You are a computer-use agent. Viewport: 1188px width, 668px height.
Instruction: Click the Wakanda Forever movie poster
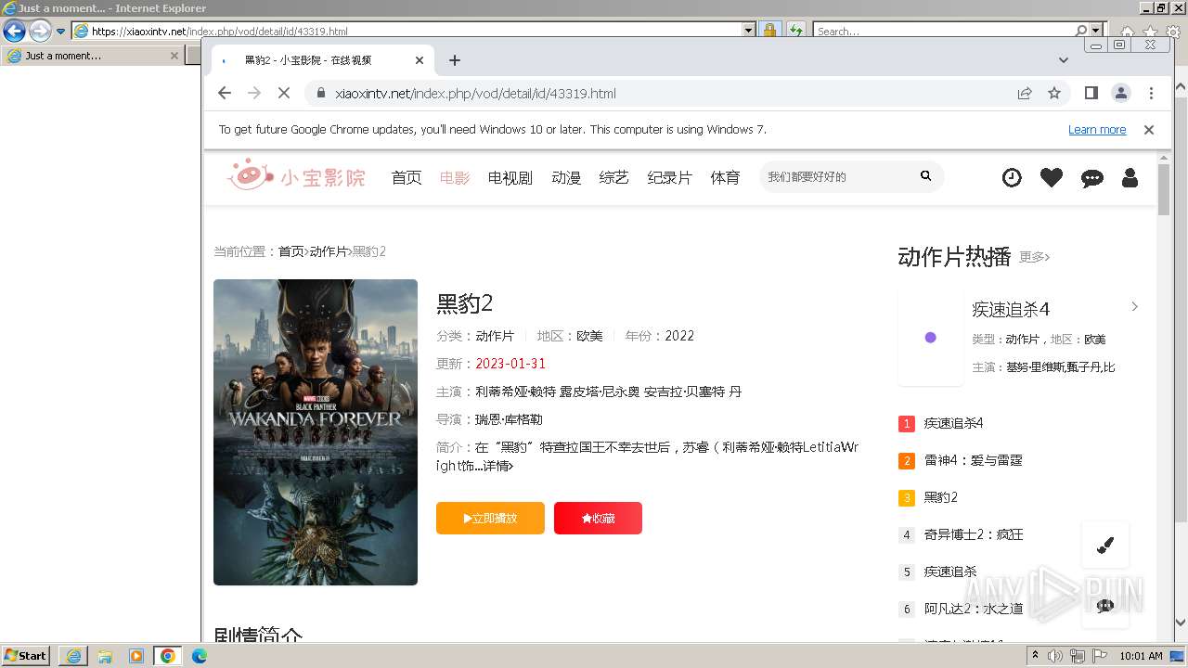point(316,432)
